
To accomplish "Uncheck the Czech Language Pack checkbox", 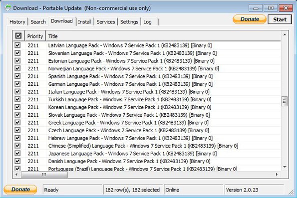I will [17, 130].
